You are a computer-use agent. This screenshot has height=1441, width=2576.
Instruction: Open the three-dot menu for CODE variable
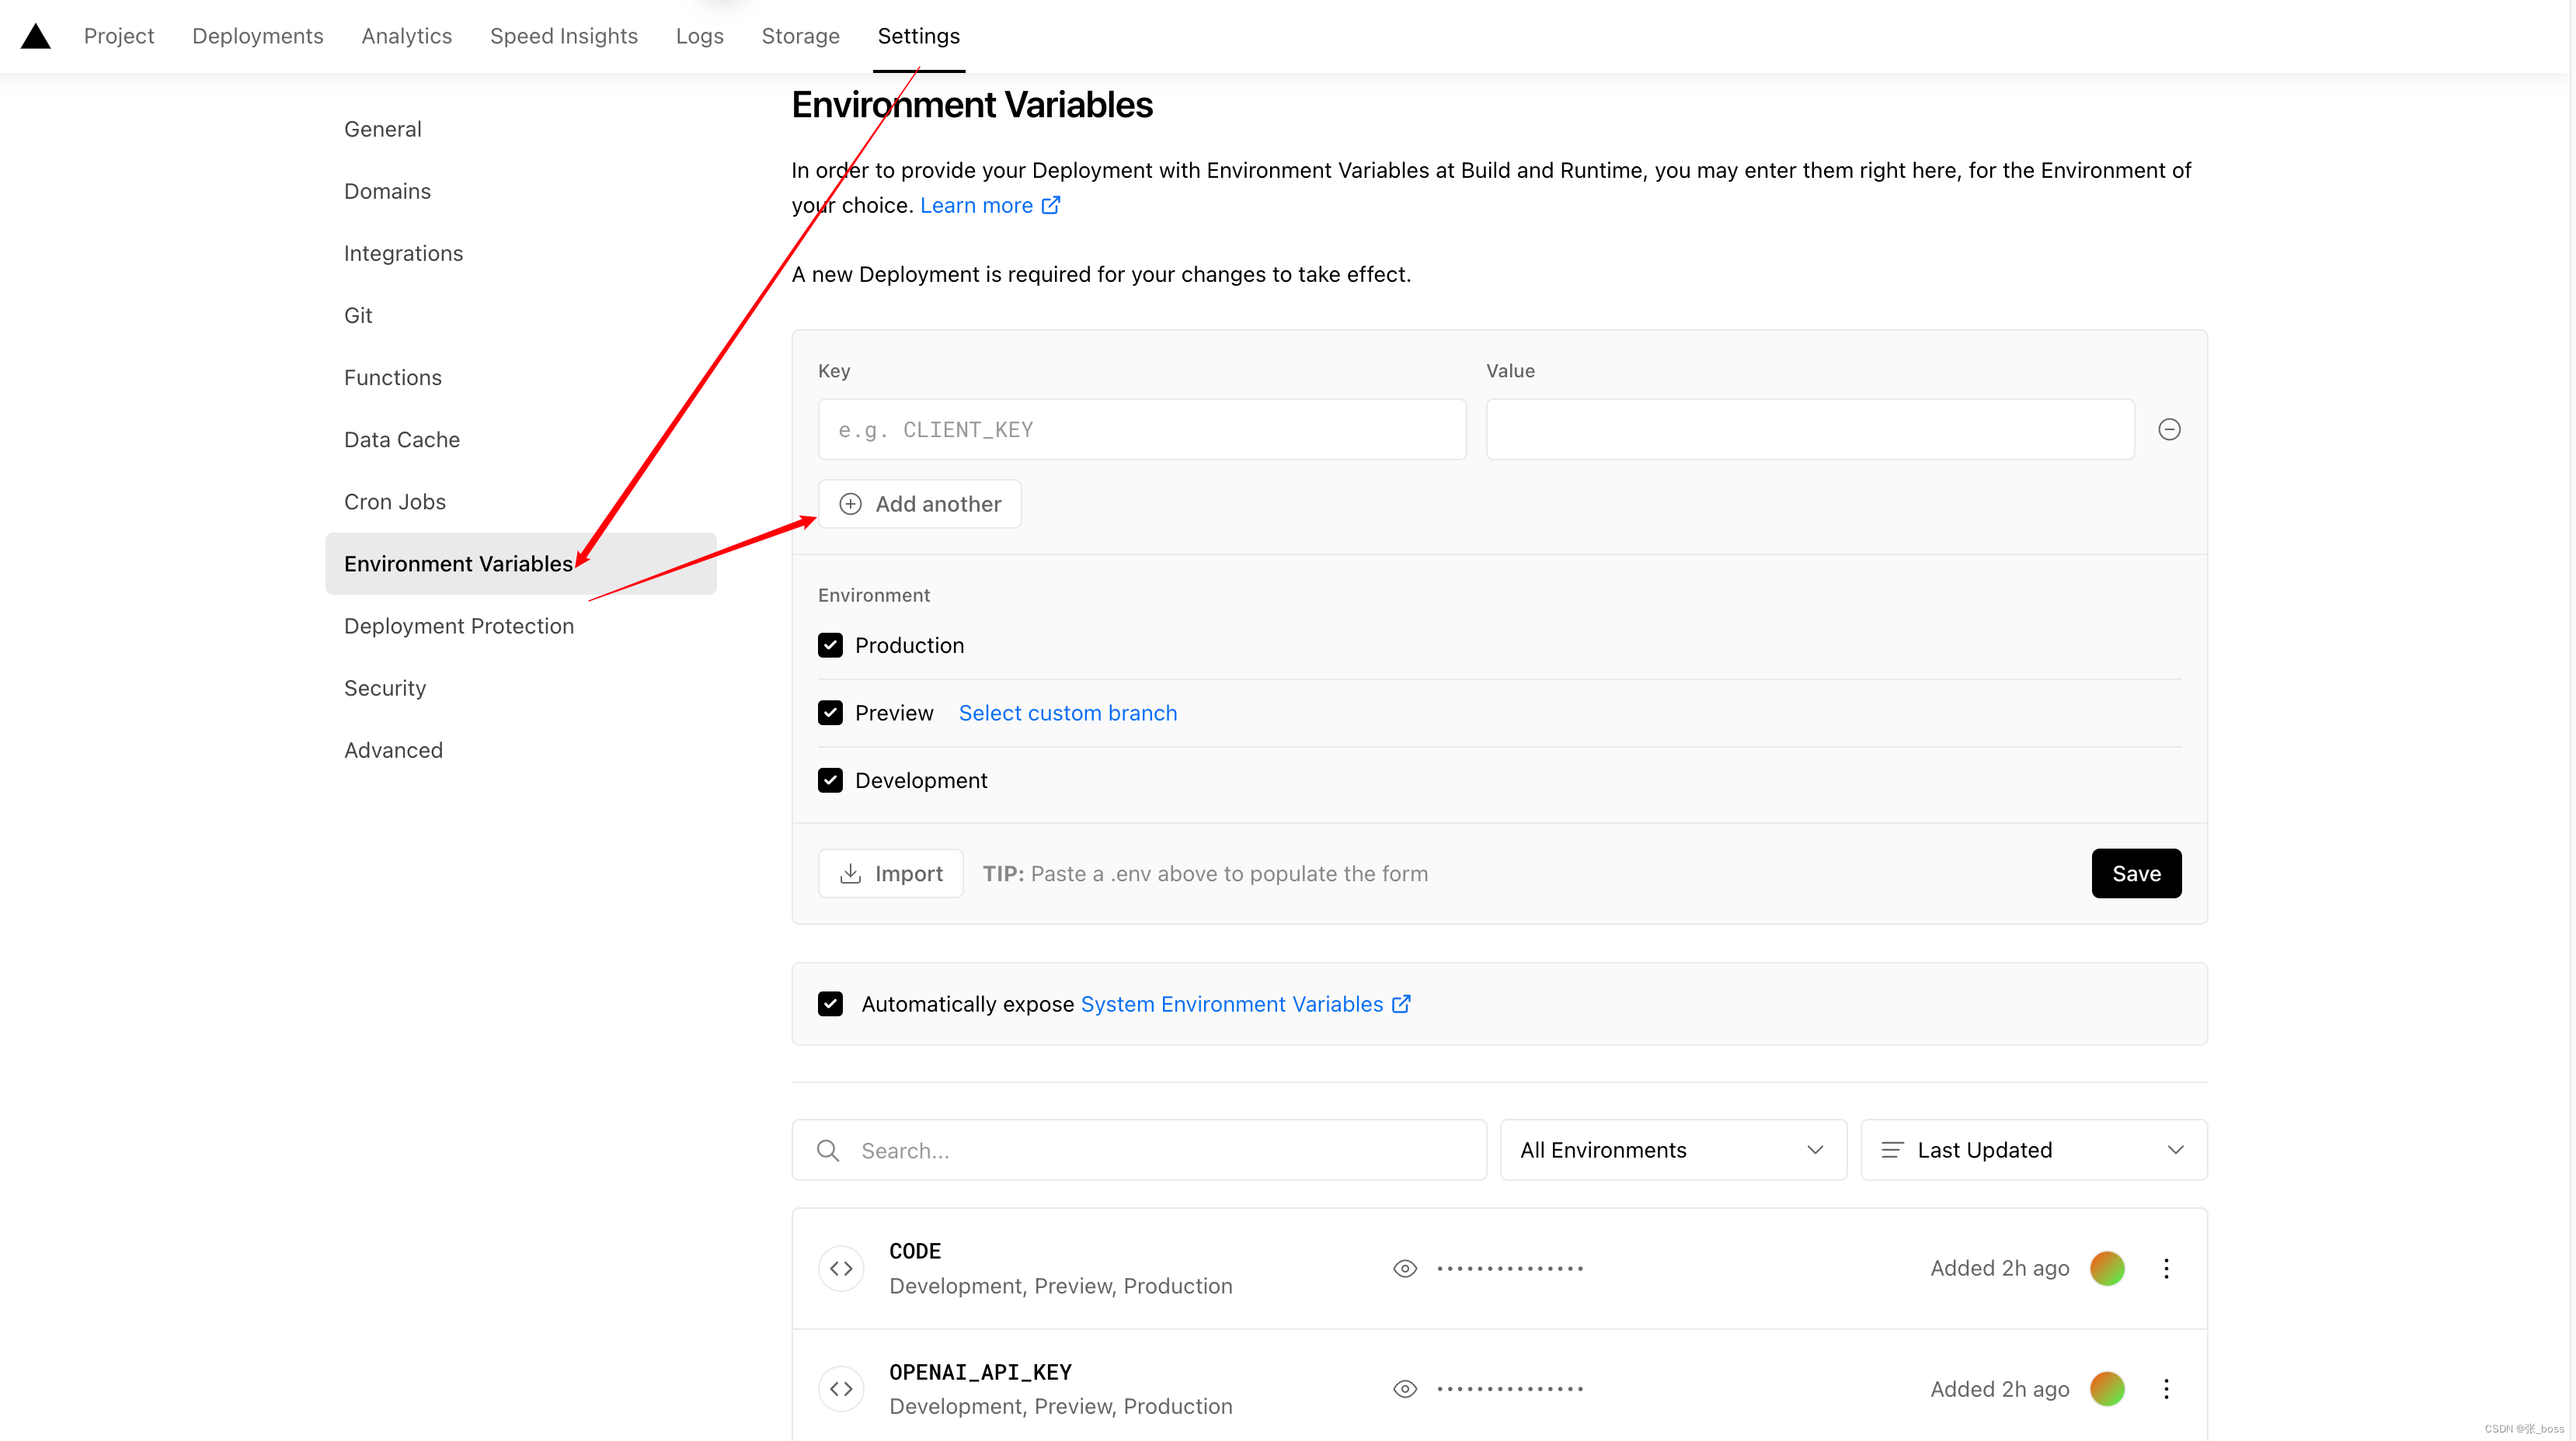2166,1268
